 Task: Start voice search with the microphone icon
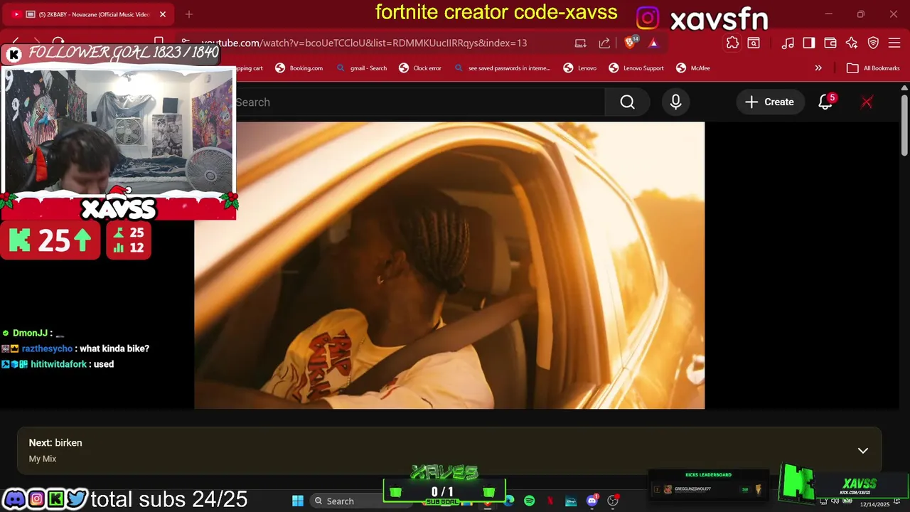(675, 102)
